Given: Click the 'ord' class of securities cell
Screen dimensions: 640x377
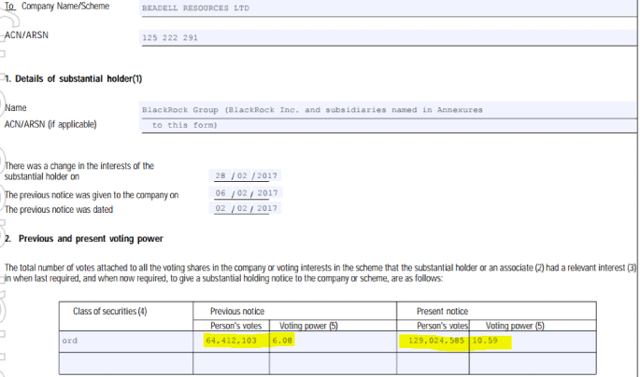Looking at the screenshot, I should pyautogui.click(x=127, y=342).
